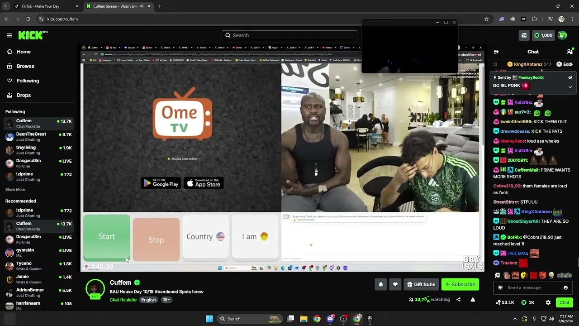Open the Kick hamburger menu
The width and height of the screenshot is (579, 326).
point(9,35)
